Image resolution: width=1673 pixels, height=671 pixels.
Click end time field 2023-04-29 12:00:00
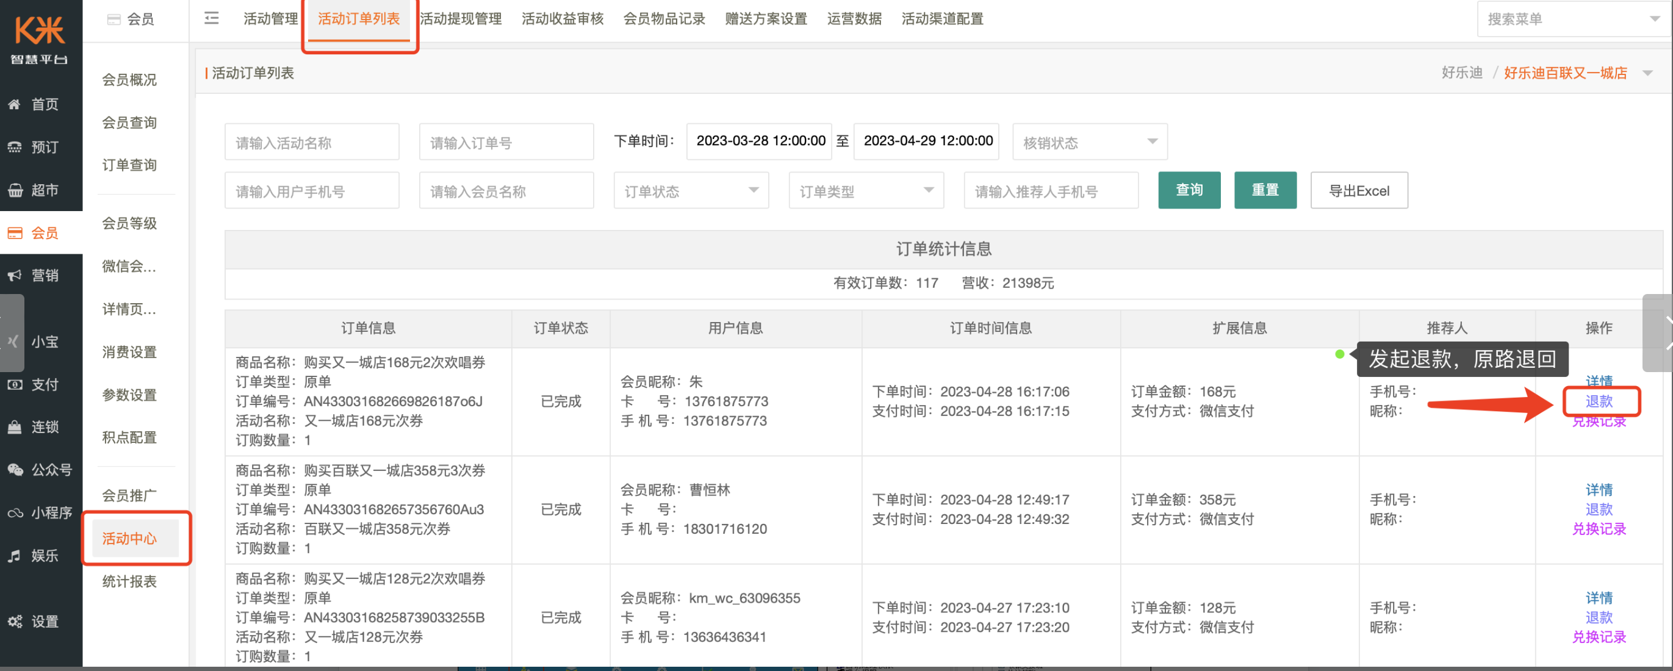point(926,142)
